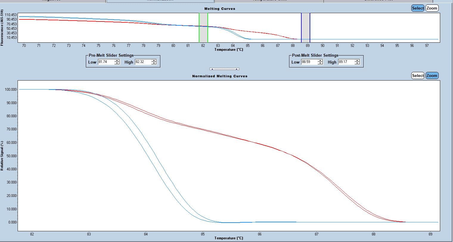Screen dimensions: 453x242
Task: Click the green pre-melt slider band on chart
Action: click(203, 28)
